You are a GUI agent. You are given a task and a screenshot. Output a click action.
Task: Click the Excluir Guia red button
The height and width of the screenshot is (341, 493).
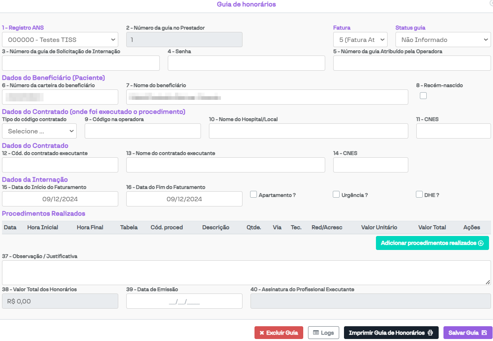[278, 333]
